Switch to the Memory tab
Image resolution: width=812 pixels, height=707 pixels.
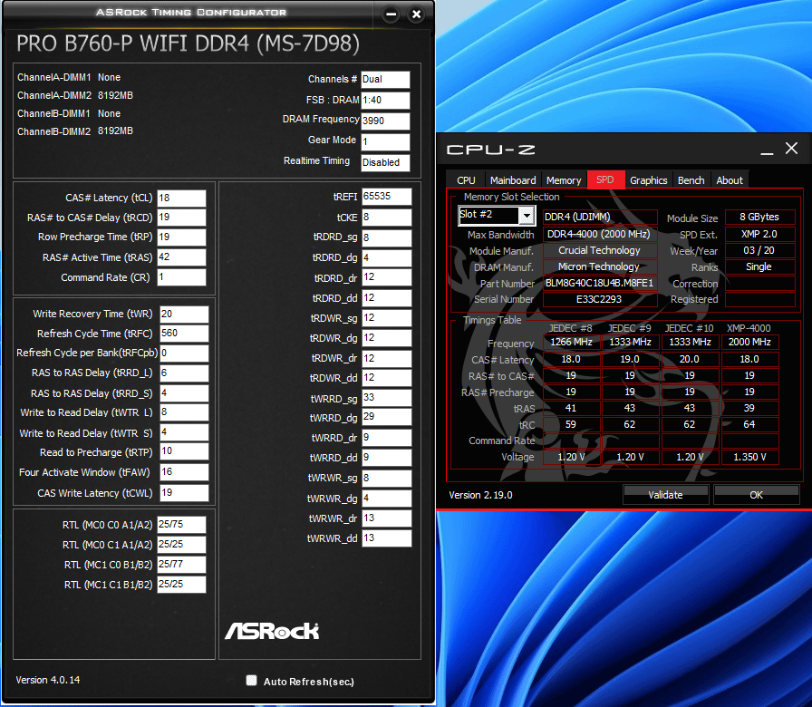[564, 180]
